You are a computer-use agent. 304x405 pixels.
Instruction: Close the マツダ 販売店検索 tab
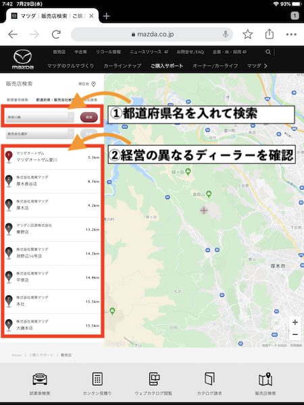pyautogui.click(x=91, y=16)
